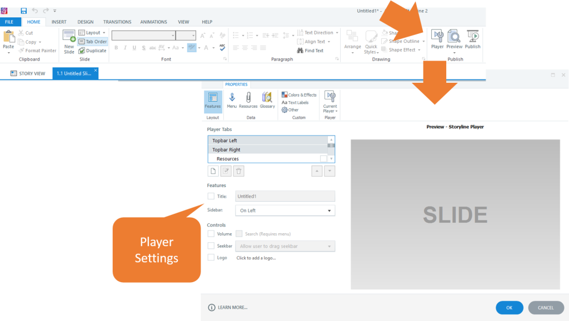Toggle Bold formatting

click(x=116, y=48)
